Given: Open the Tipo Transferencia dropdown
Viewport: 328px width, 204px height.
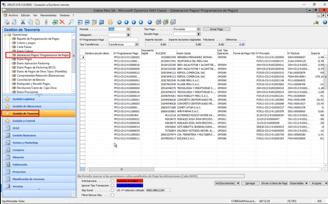Looking at the screenshot, I should (x=136, y=44).
